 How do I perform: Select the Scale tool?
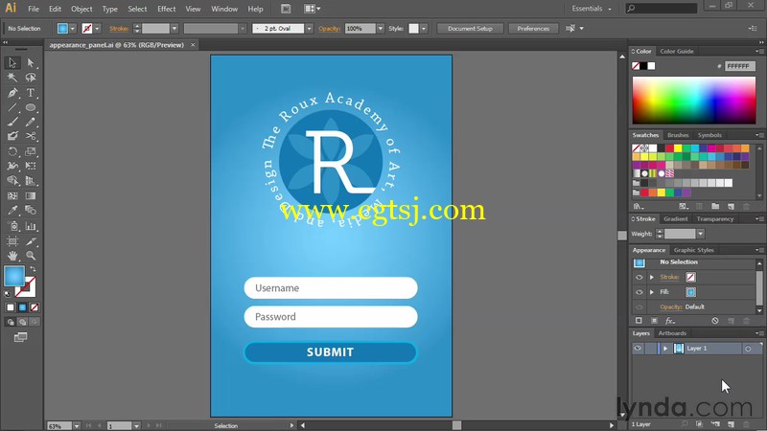point(31,151)
